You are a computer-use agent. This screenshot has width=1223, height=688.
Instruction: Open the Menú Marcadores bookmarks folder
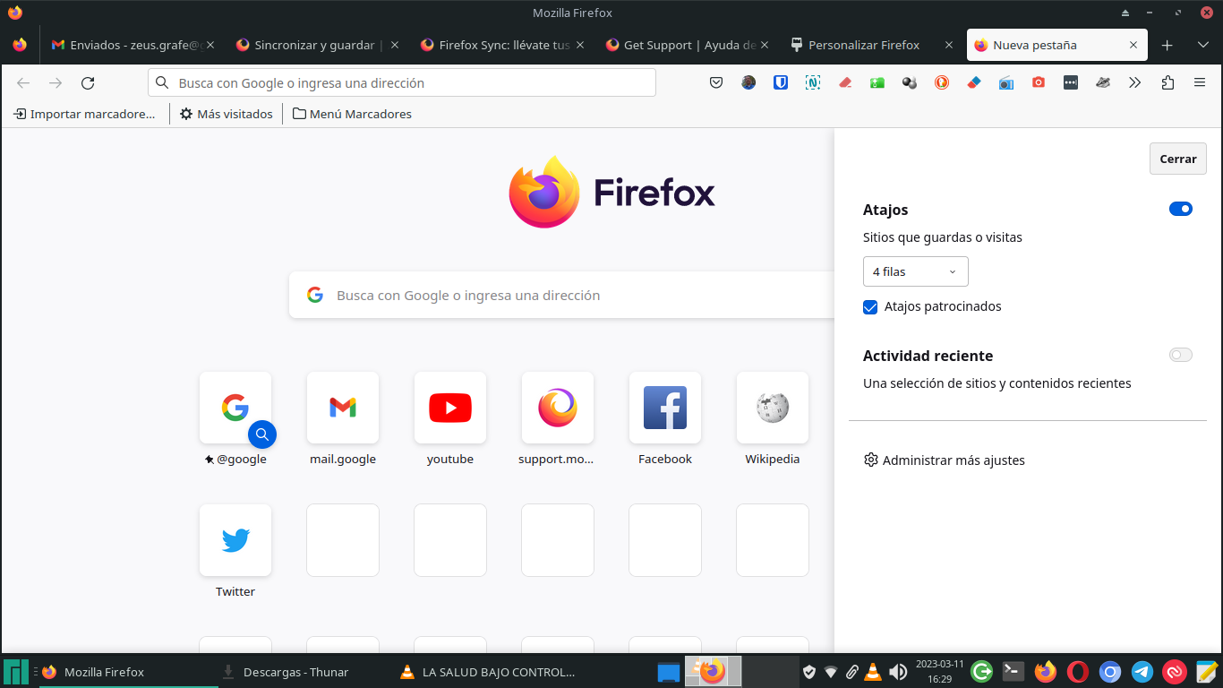coord(352,114)
